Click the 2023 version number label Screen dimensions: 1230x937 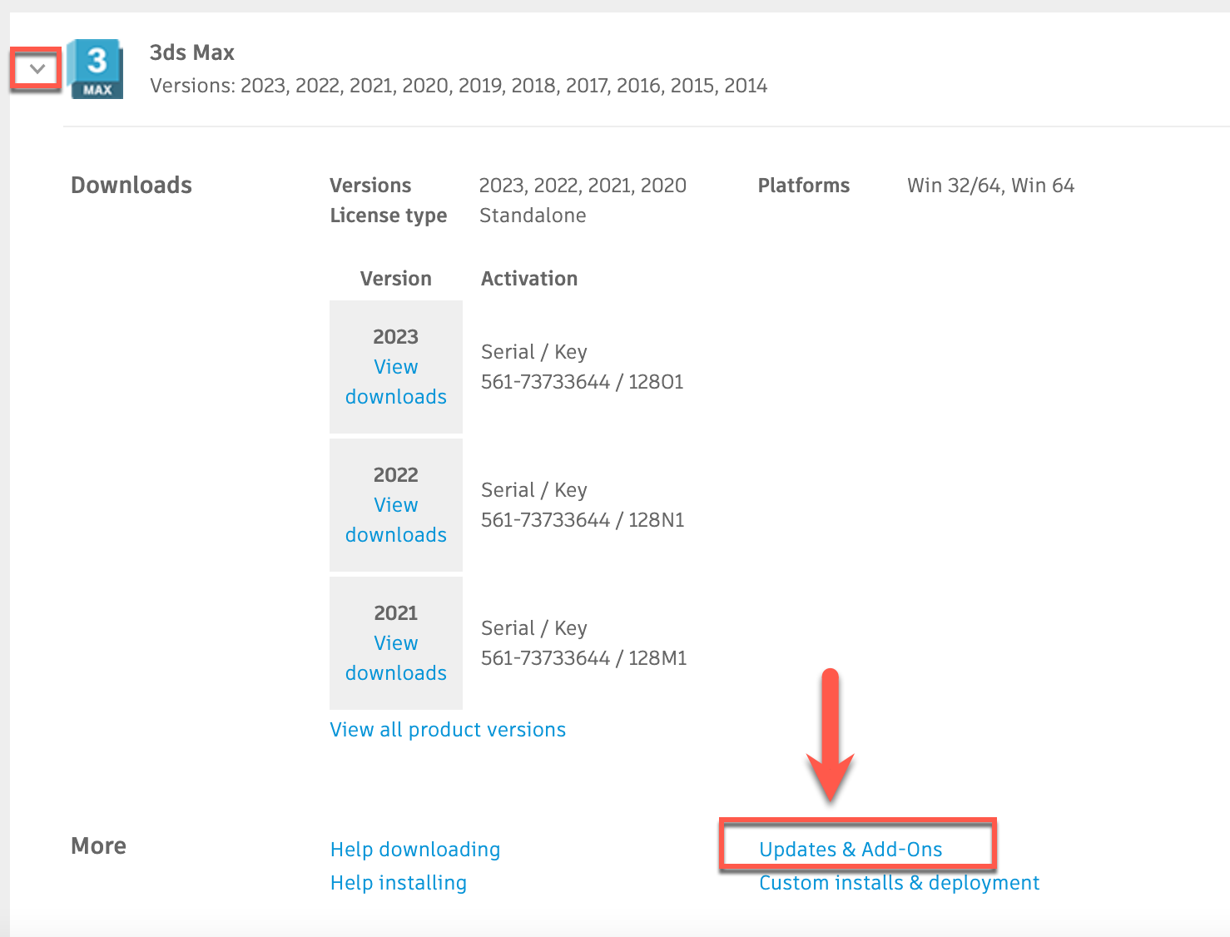coord(396,337)
